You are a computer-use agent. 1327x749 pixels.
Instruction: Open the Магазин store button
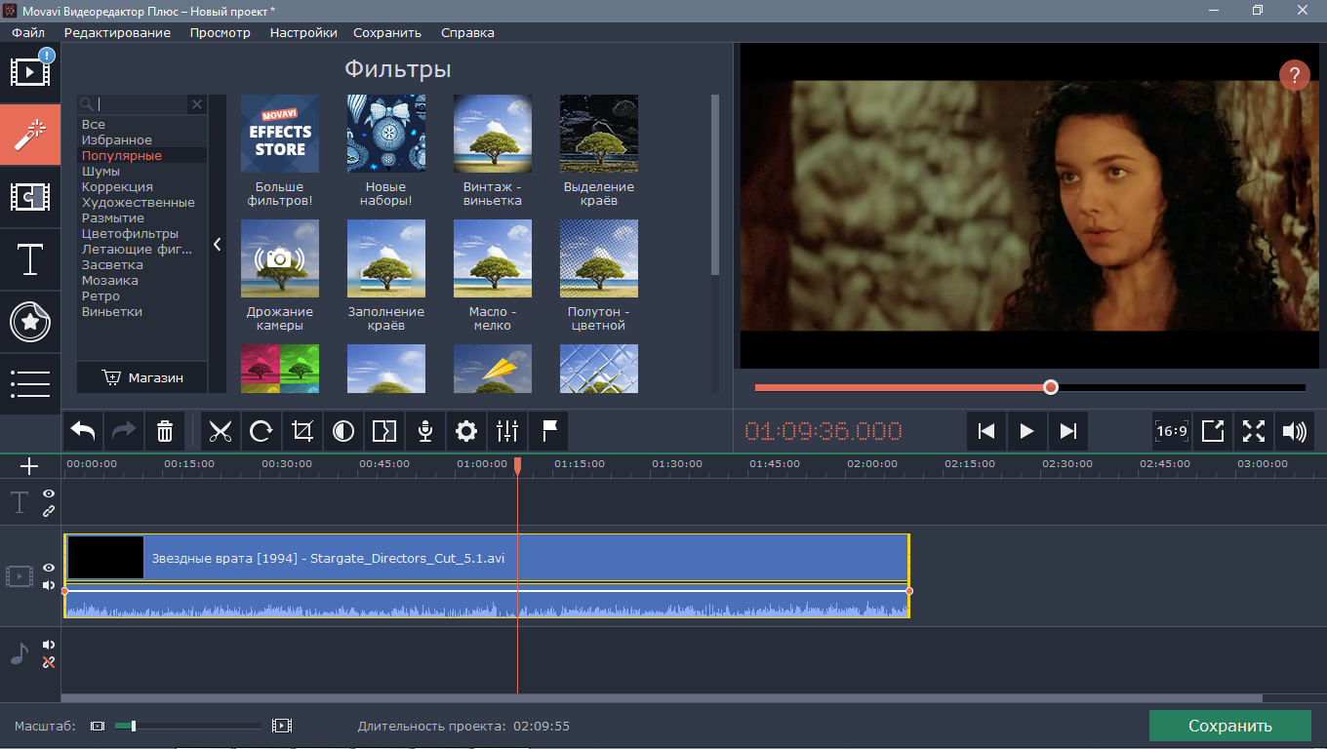142,377
